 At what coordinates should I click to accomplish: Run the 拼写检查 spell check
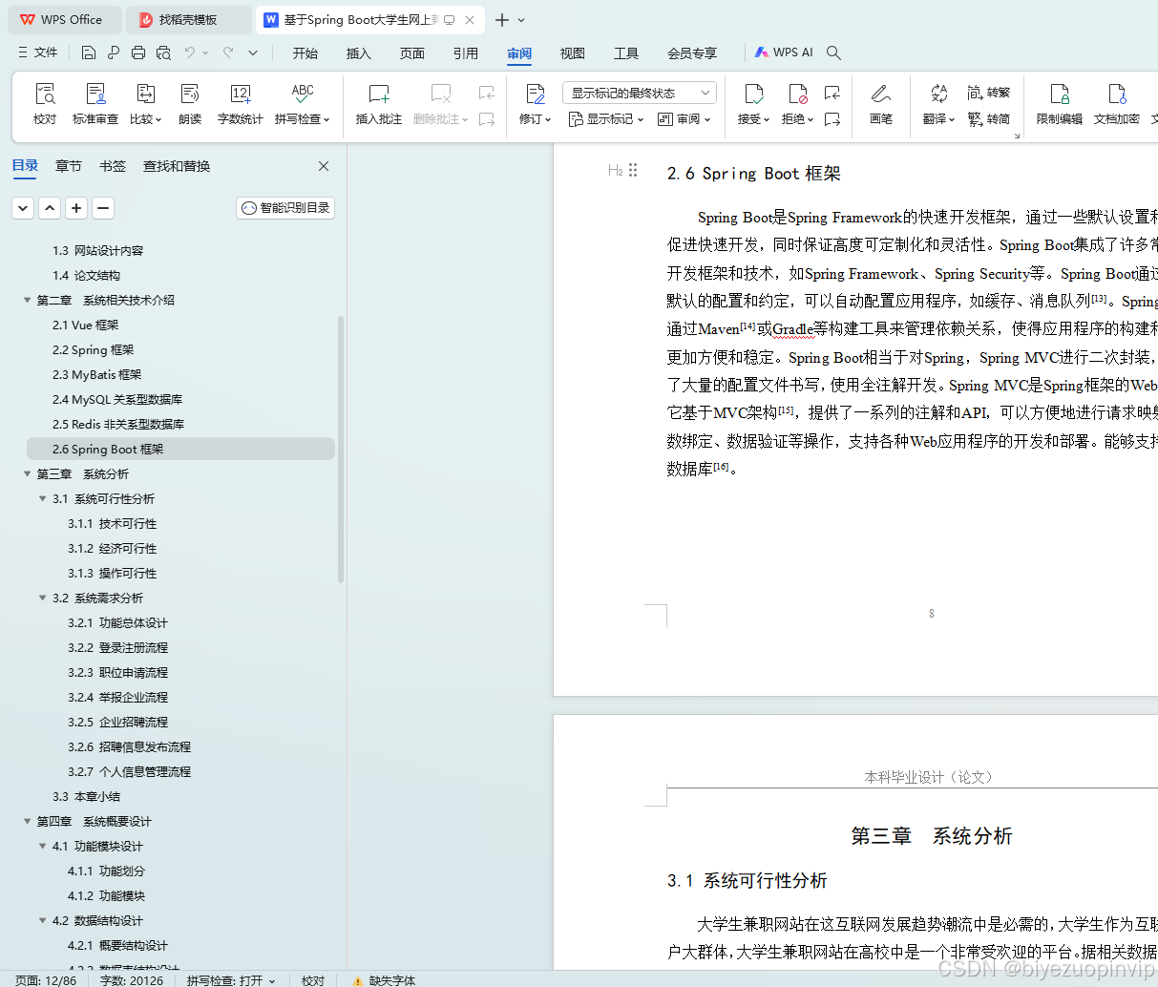303,94
